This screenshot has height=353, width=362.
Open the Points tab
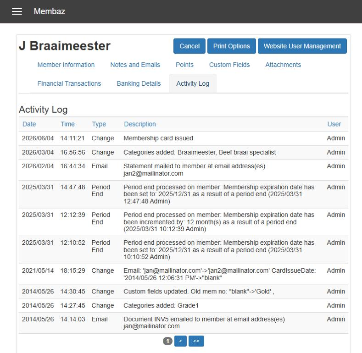(x=184, y=65)
